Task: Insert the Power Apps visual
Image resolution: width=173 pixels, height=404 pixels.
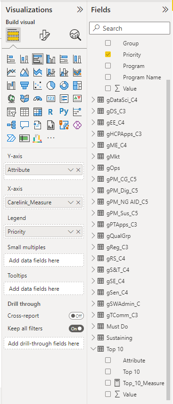Action: click(x=77, y=125)
